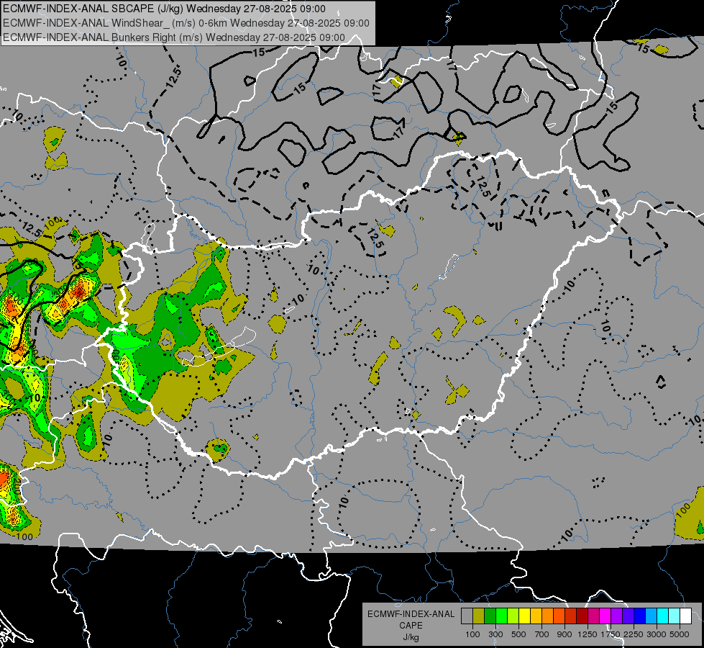Click the legend tick label 1250
Viewport: 704px width, 648px height.
point(588,634)
